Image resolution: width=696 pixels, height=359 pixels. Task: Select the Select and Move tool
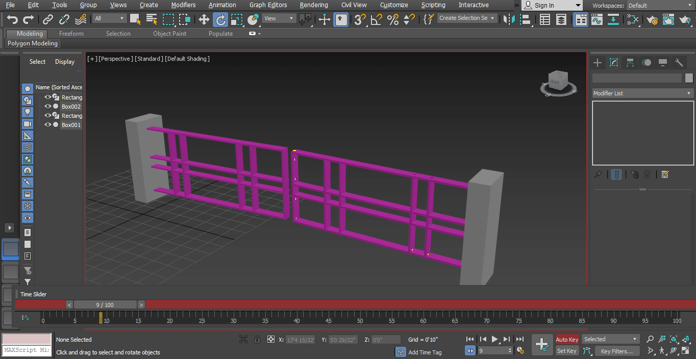point(204,19)
